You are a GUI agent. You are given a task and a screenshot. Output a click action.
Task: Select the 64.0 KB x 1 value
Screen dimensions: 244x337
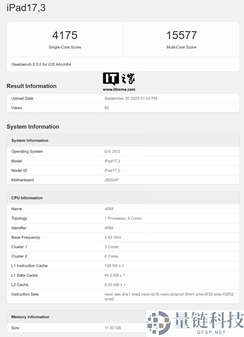pos(115,275)
